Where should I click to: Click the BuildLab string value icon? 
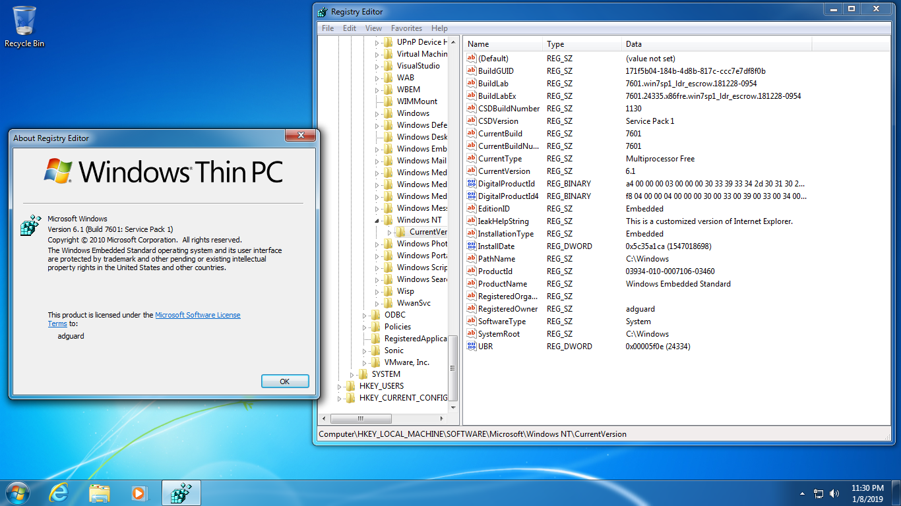click(x=471, y=84)
